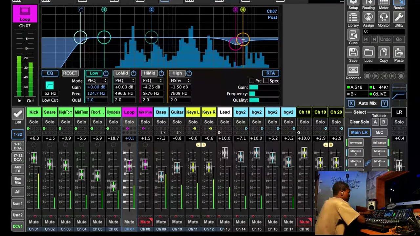Screen dimensions: 420x236
Task: Adjust the RTA Gain slider
Action: [x=264, y=87]
